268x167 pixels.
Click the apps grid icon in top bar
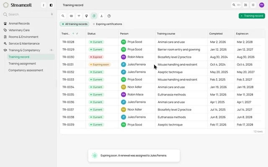point(245,5)
